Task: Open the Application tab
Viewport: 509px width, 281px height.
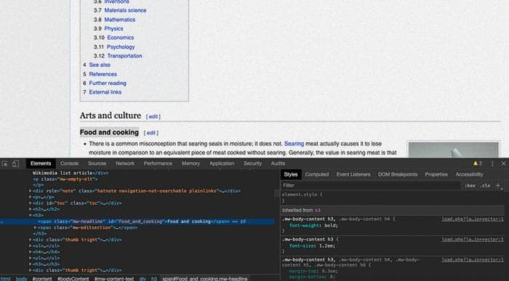Action: (222, 163)
